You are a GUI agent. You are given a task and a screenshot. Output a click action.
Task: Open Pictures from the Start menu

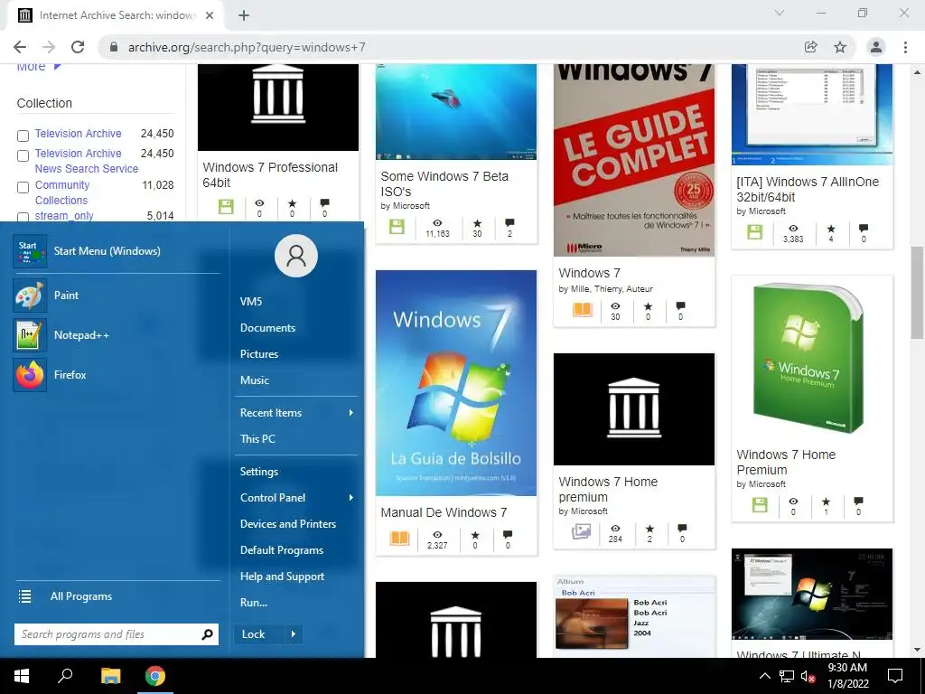259,354
